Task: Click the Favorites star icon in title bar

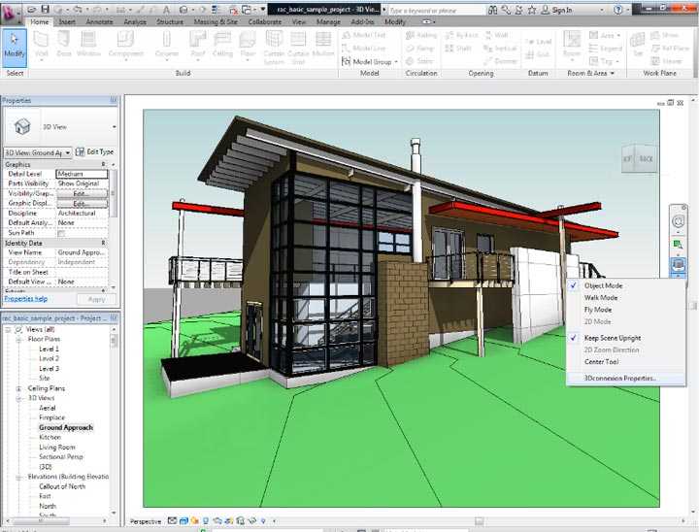Action: (x=532, y=10)
